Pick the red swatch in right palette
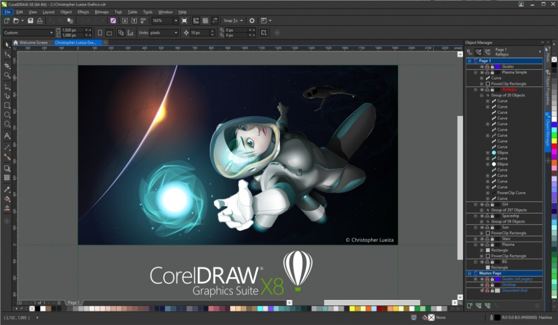 [x=554, y=147]
